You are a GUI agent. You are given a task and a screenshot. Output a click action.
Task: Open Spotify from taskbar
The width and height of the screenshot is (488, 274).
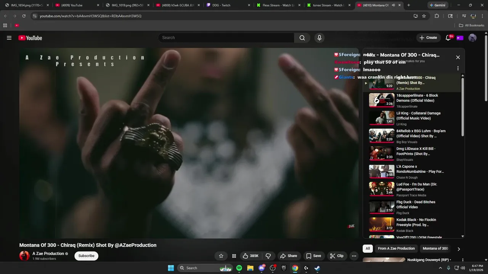click(x=239, y=268)
